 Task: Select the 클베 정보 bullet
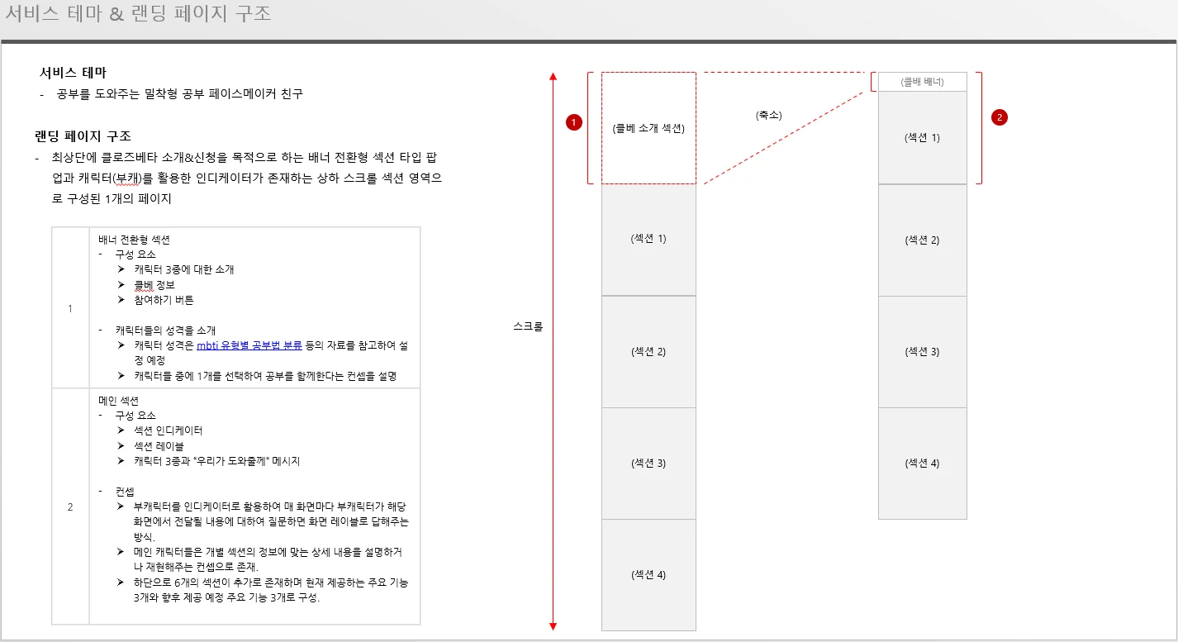point(154,285)
